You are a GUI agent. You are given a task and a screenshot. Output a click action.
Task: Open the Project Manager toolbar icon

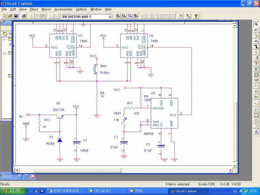[188, 16]
